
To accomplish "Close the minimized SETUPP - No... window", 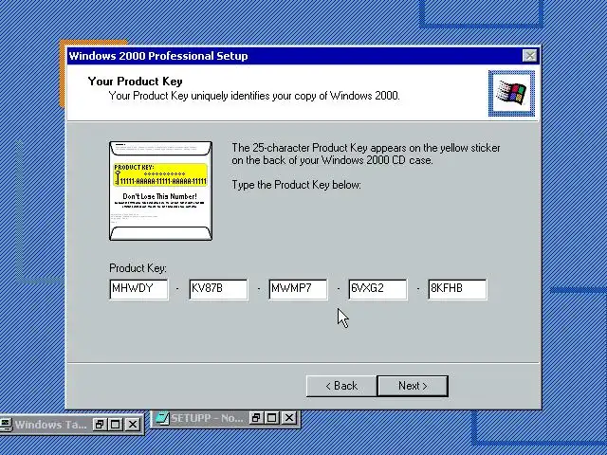I will [x=289, y=418].
